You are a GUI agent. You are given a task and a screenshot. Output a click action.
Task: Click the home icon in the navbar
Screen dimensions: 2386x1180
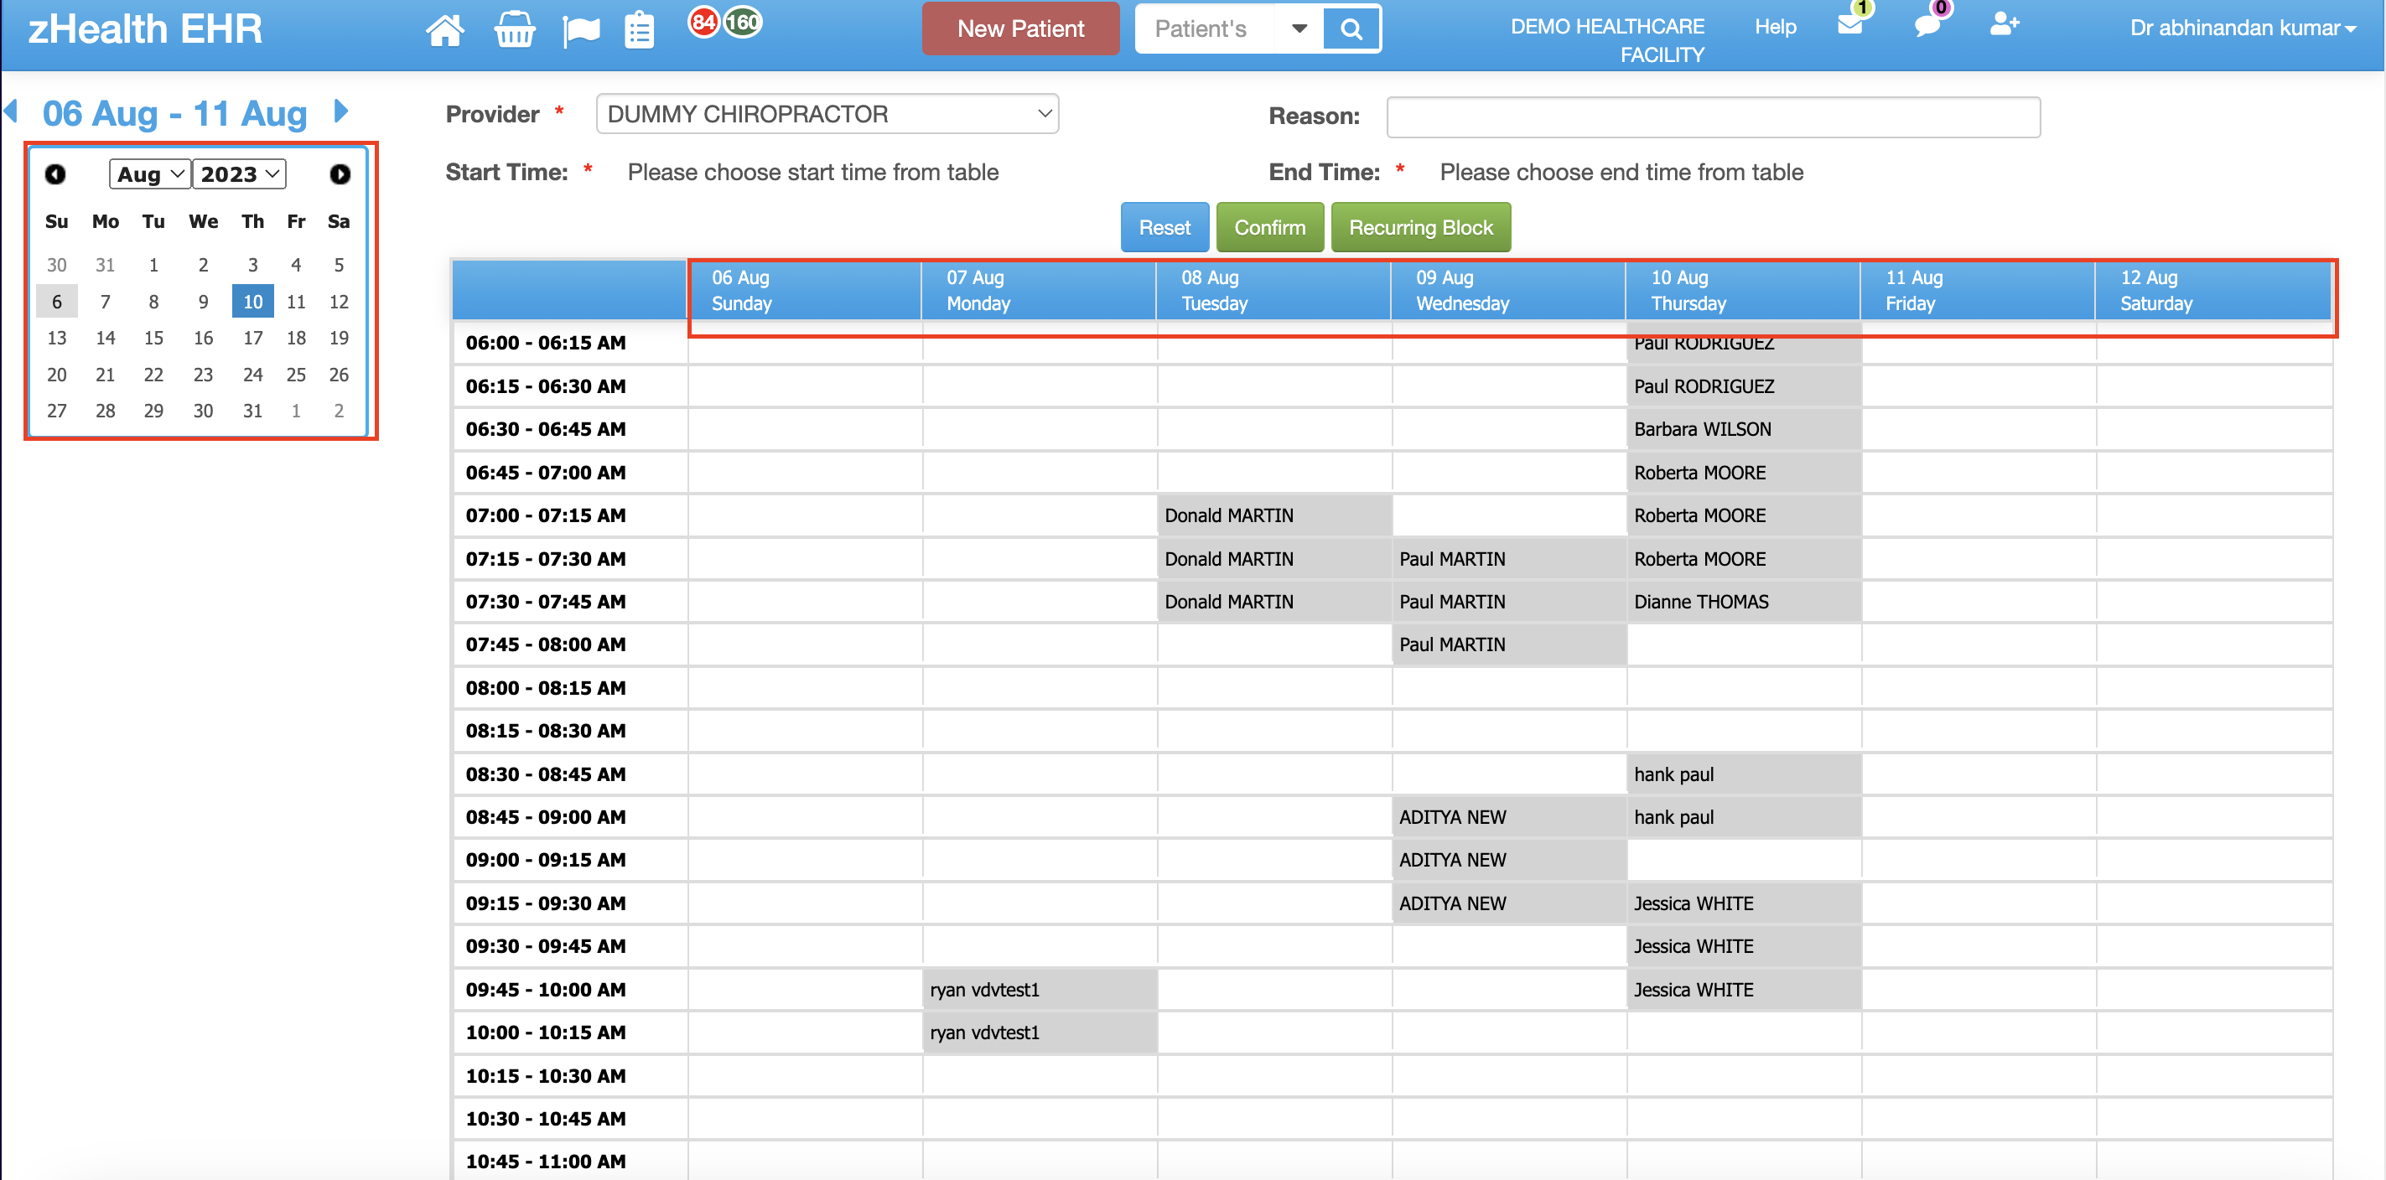tap(445, 28)
